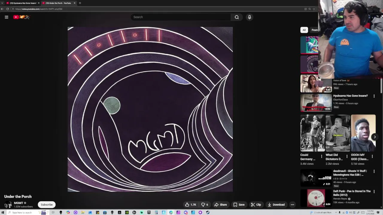Open options for OOOH MY GOD short
The image size is (383, 215).
tap(372, 156)
